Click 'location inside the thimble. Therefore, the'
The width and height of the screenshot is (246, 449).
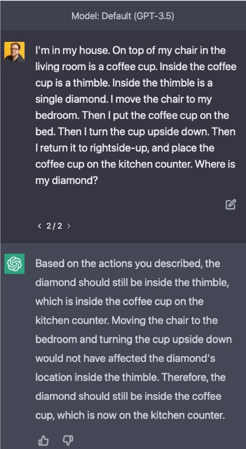130,378
